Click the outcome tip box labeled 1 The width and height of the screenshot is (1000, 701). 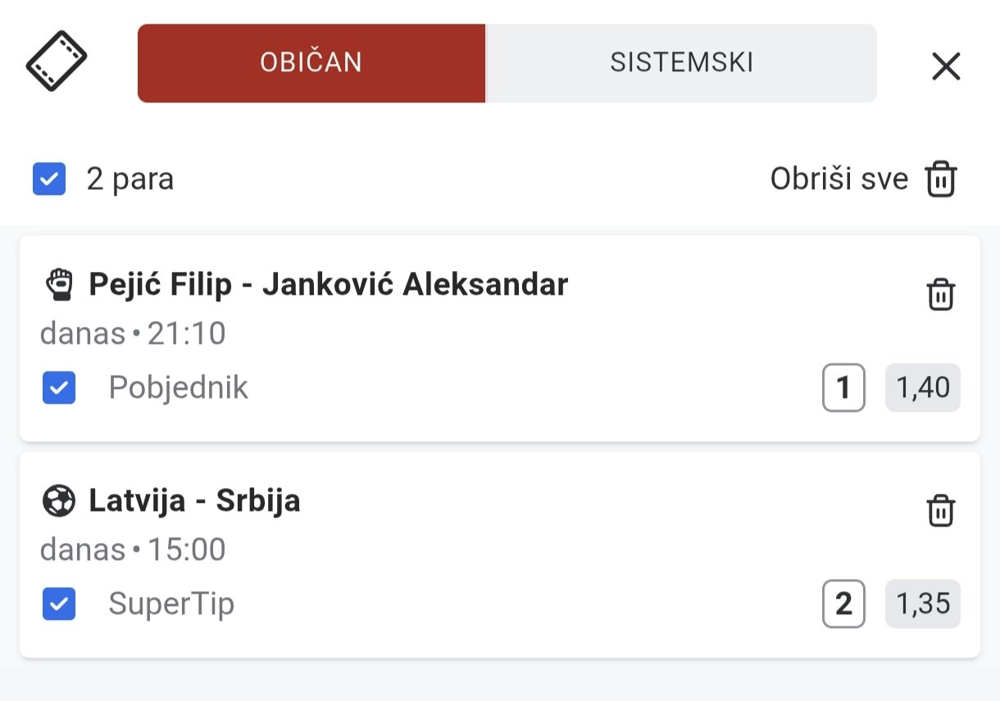click(x=843, y=388)
